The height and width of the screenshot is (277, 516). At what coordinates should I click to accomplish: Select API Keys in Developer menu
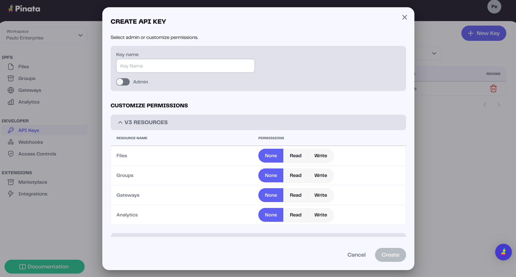coord(29,130)
